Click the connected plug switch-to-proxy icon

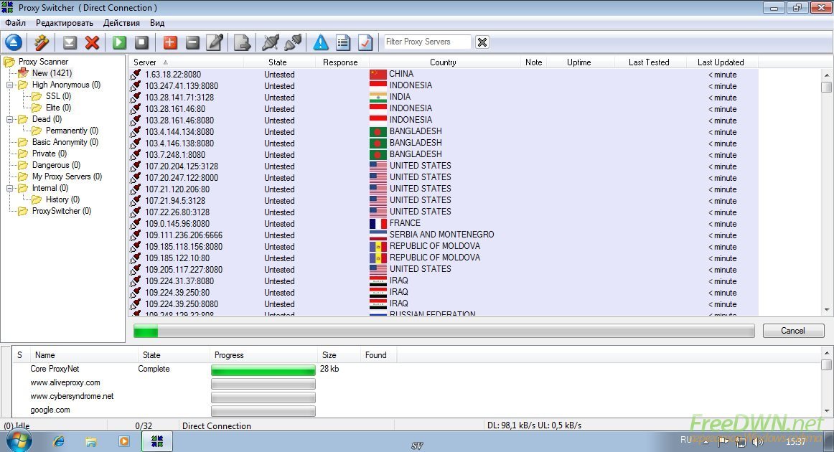coord(270,42)
